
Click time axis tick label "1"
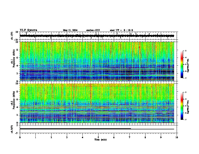(35, 137)
